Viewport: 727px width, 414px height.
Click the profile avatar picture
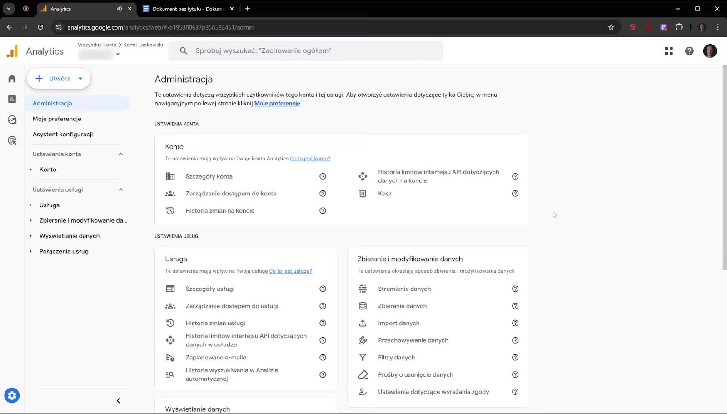click(x=710, y=51)
